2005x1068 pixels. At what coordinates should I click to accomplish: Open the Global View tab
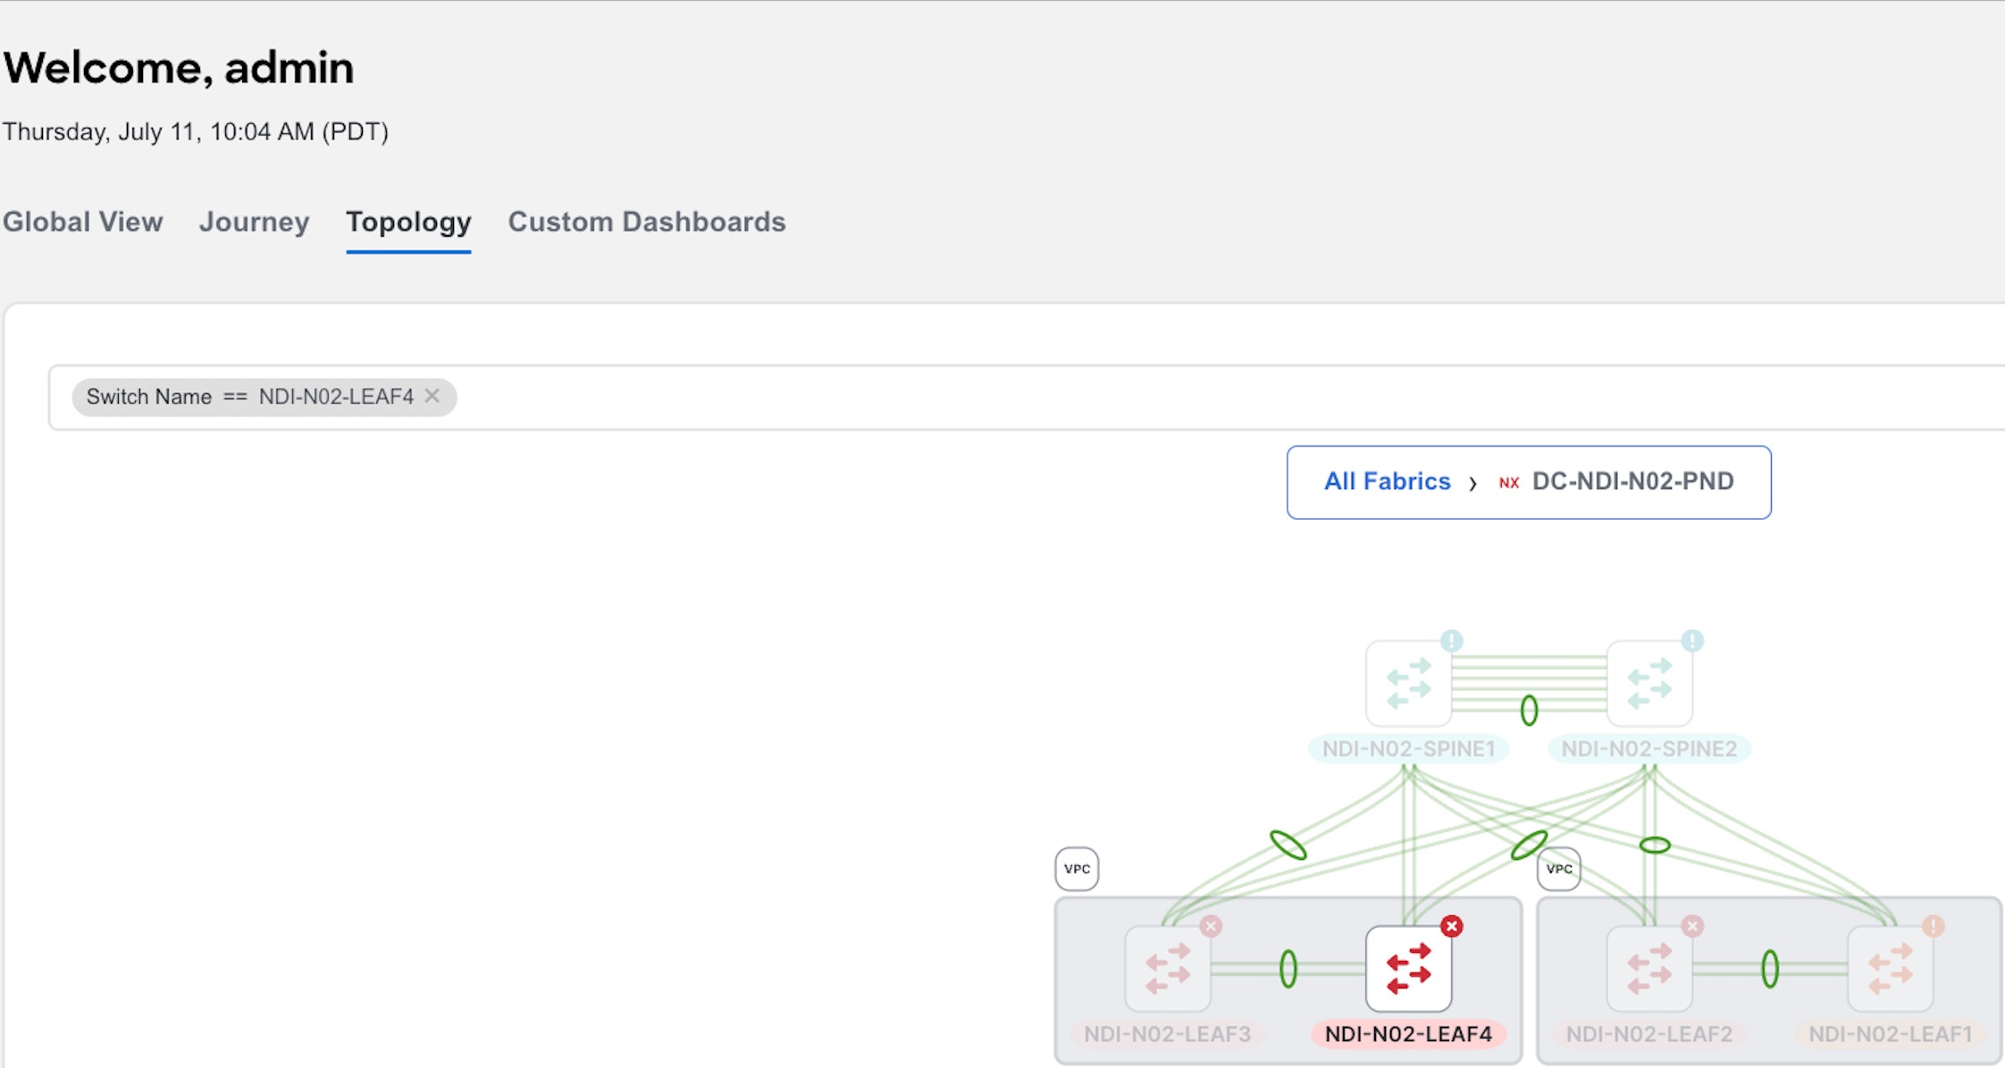[83, 221]
